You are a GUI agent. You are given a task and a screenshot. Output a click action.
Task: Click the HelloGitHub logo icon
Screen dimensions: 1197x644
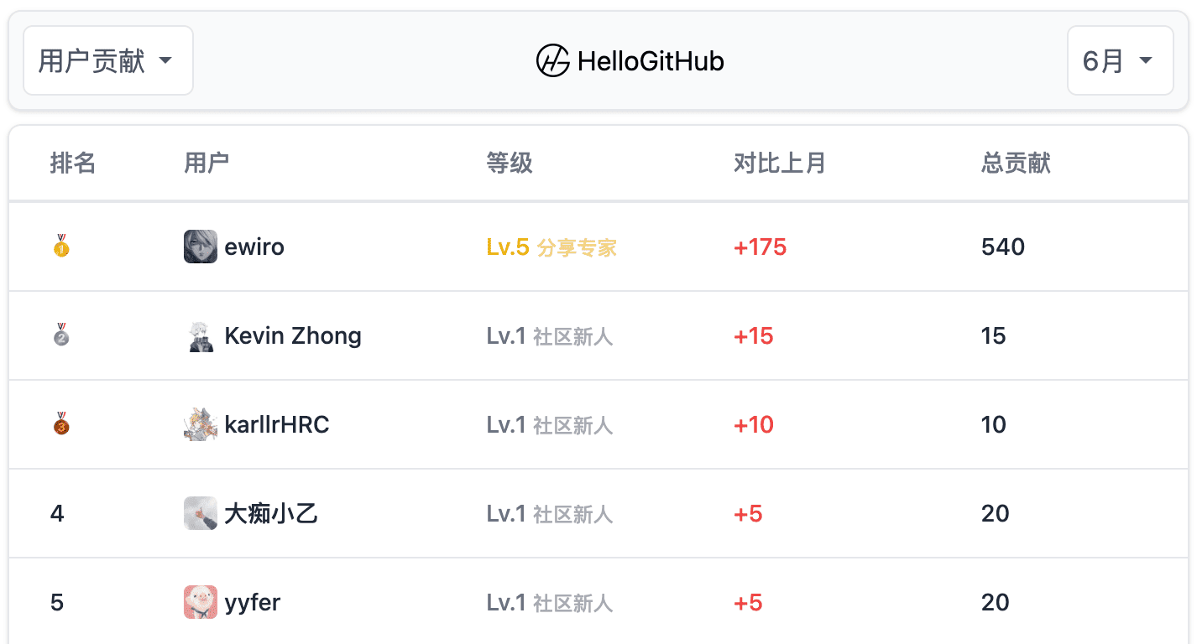(x=553, y=61)
